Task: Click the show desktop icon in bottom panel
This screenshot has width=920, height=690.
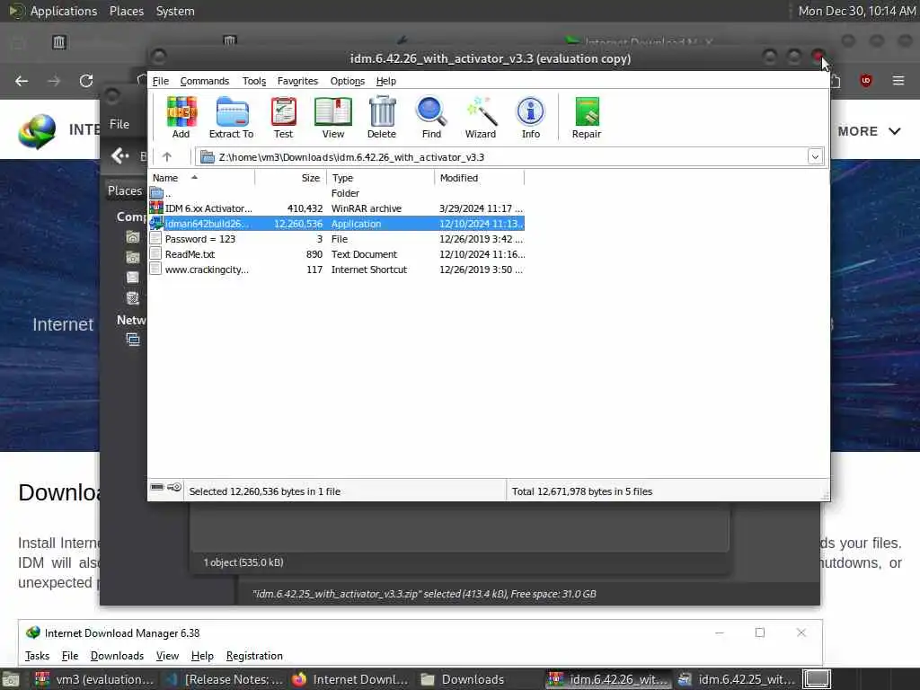Action: [x=11, y=679]
